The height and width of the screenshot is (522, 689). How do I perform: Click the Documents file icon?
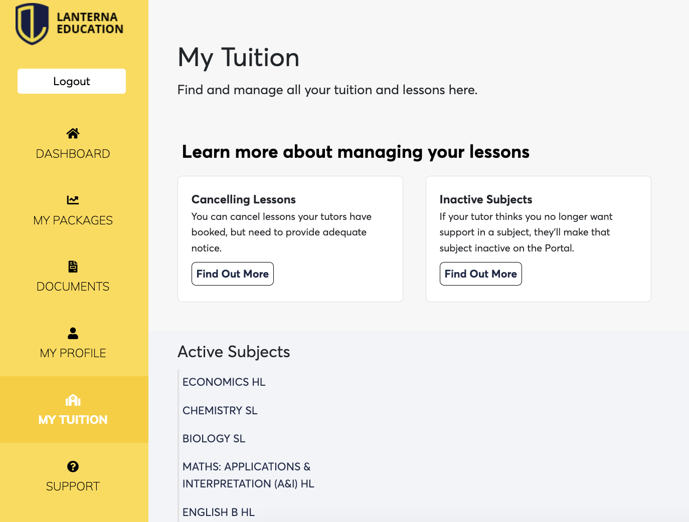click(x=73, y=267)
